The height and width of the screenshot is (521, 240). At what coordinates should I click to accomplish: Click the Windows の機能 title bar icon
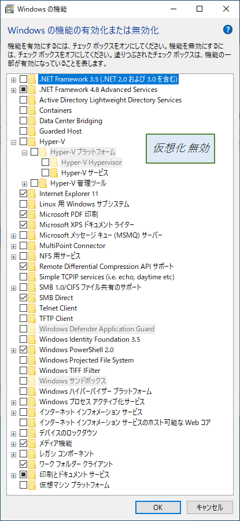9,9
